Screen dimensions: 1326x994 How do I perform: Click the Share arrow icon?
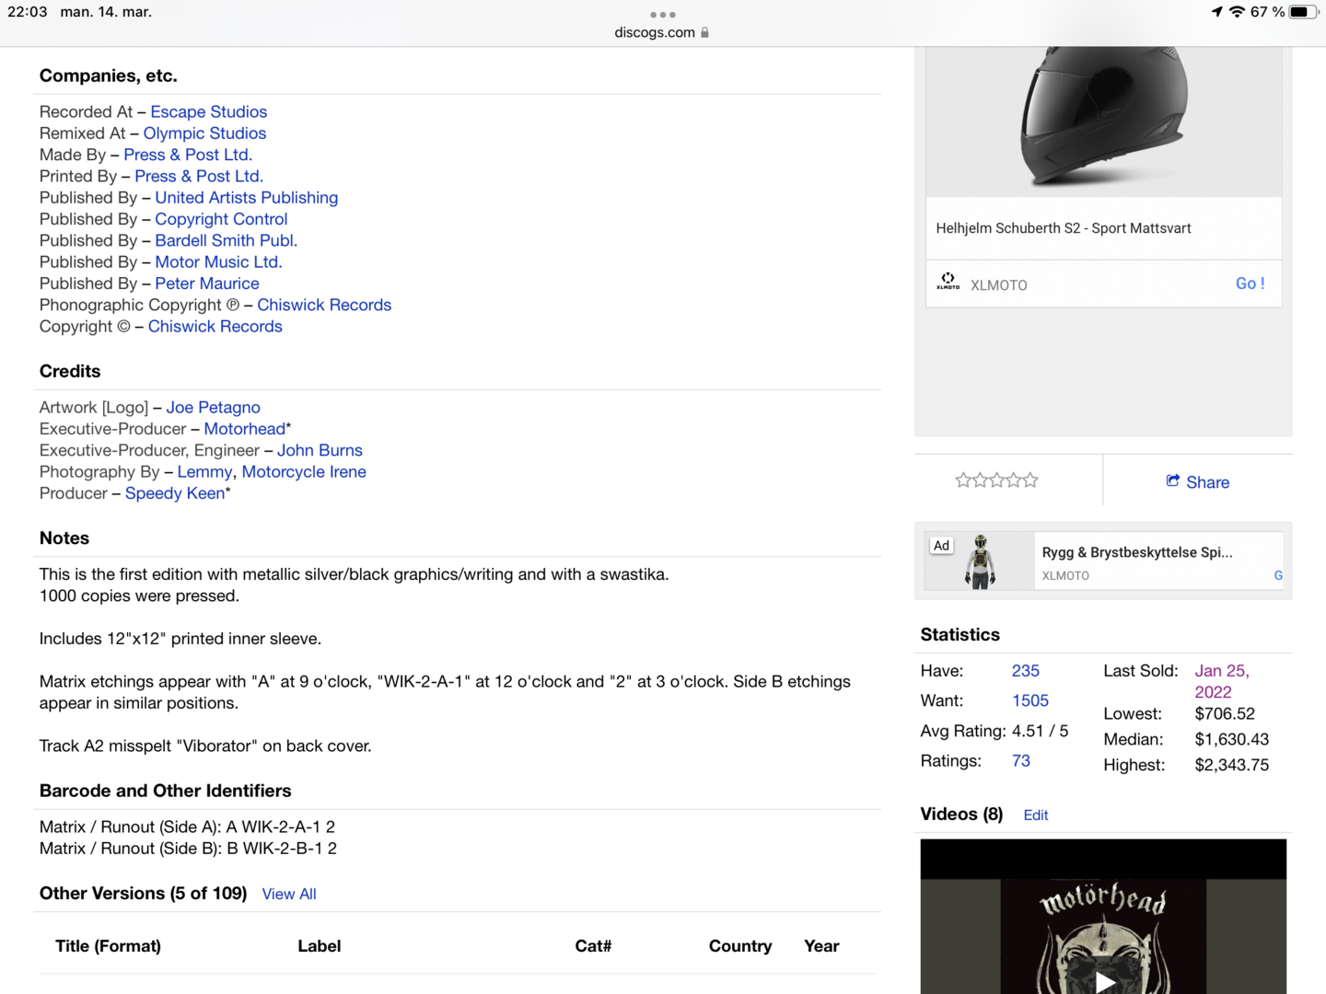pos(1173,480)
